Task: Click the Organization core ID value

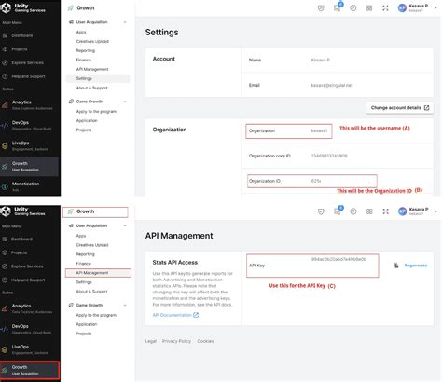Action: pyautogui.click(x=329, y=156)
